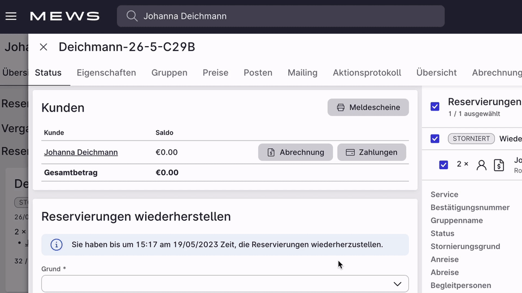Click the Abrechnung button for Johanna Deichmann
The width and height of the screenshot is (522, 293).
coord(295,152)
